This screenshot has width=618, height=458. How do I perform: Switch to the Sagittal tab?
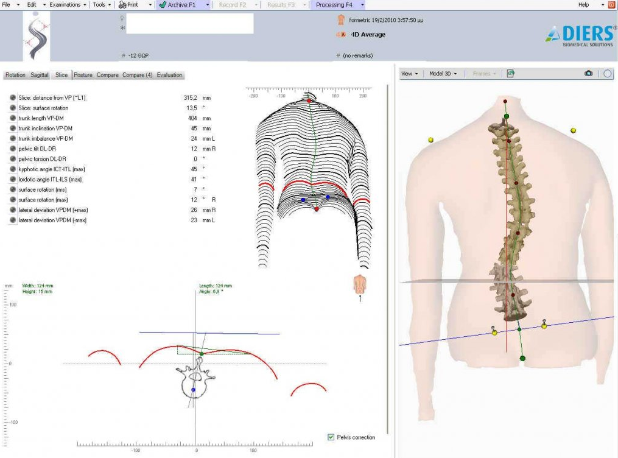tap(40, 76)
